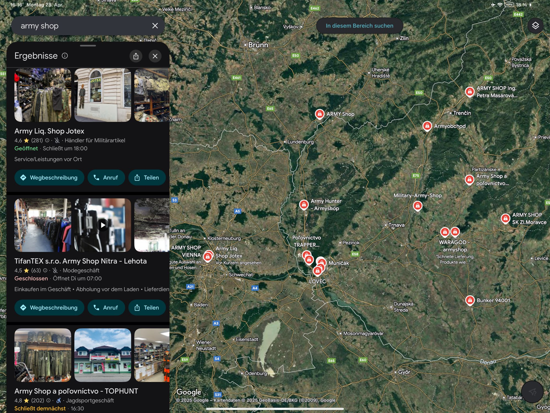Open first Jotex clothing rack photo
550x413 pixels.
[x=43, y=95]
